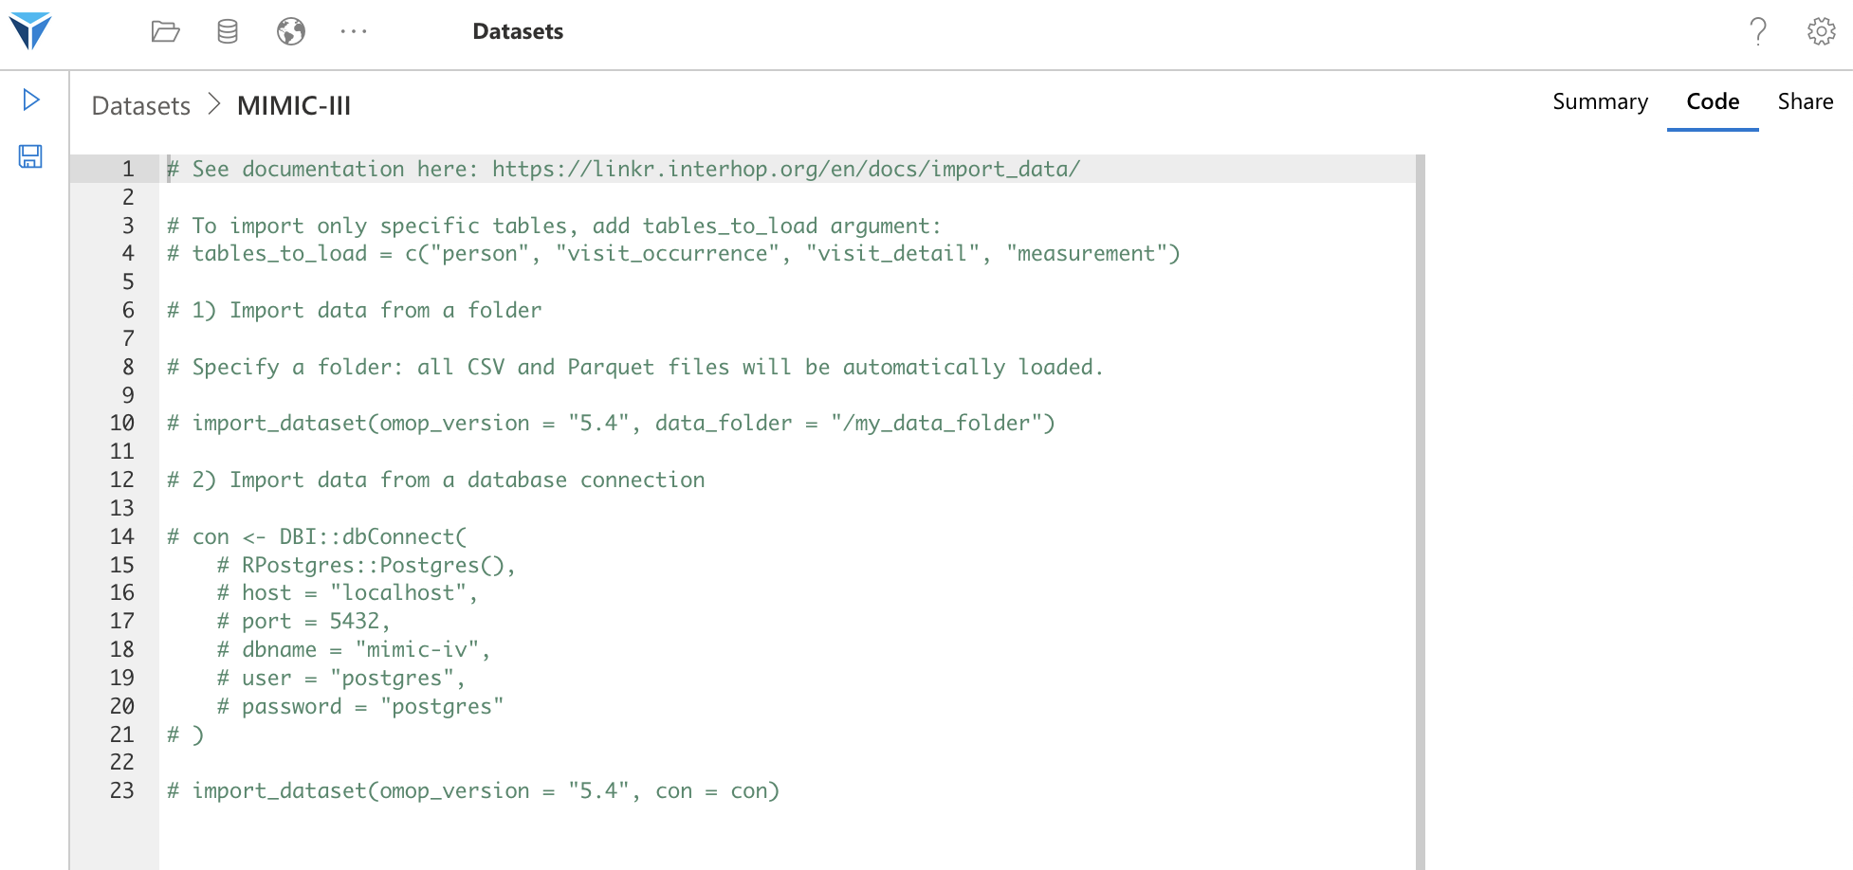
Task: Go back to Datasets breadcrumb
Action: (141, 105)
